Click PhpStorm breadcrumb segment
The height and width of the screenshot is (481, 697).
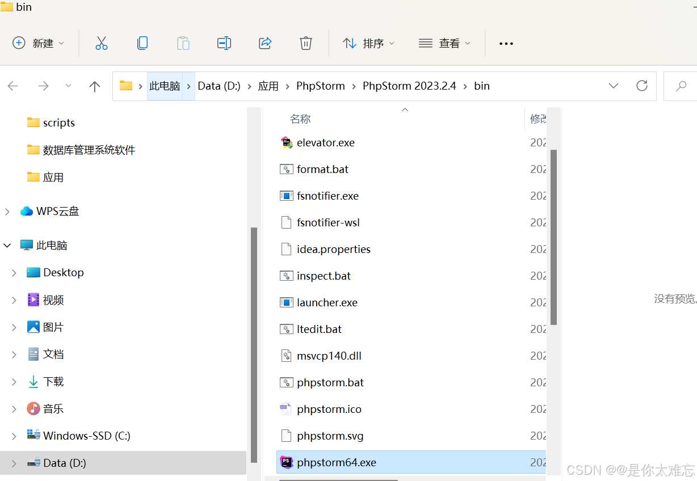pyautogui.click(x=321, y=86)
